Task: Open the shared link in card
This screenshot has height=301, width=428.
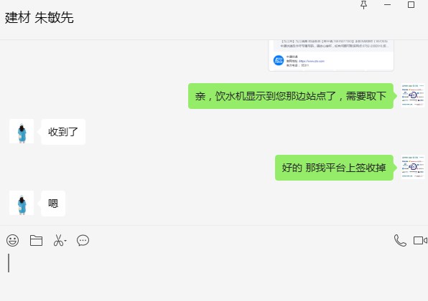Action: click(x=312, y=61)
